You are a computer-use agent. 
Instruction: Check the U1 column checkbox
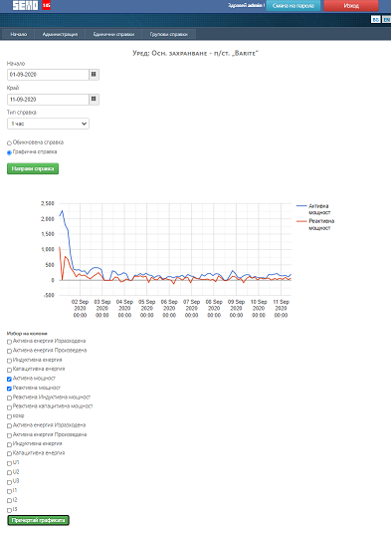click(9, 463)
